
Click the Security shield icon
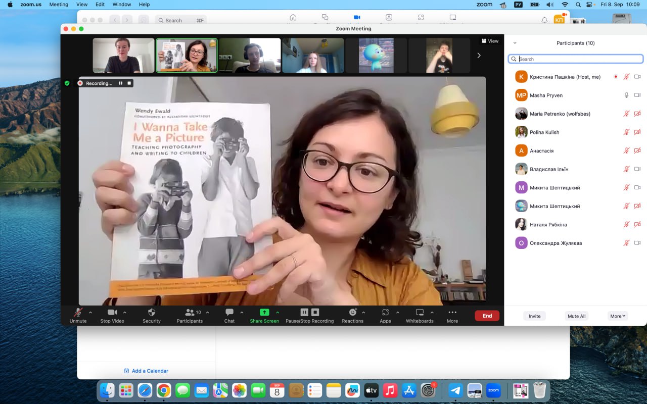pyautogui.click(x=151, y=313)
